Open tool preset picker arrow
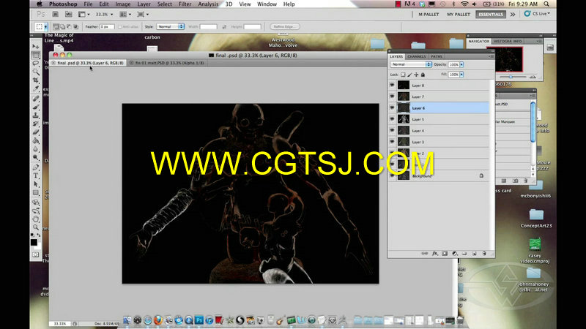 [46, 27]
